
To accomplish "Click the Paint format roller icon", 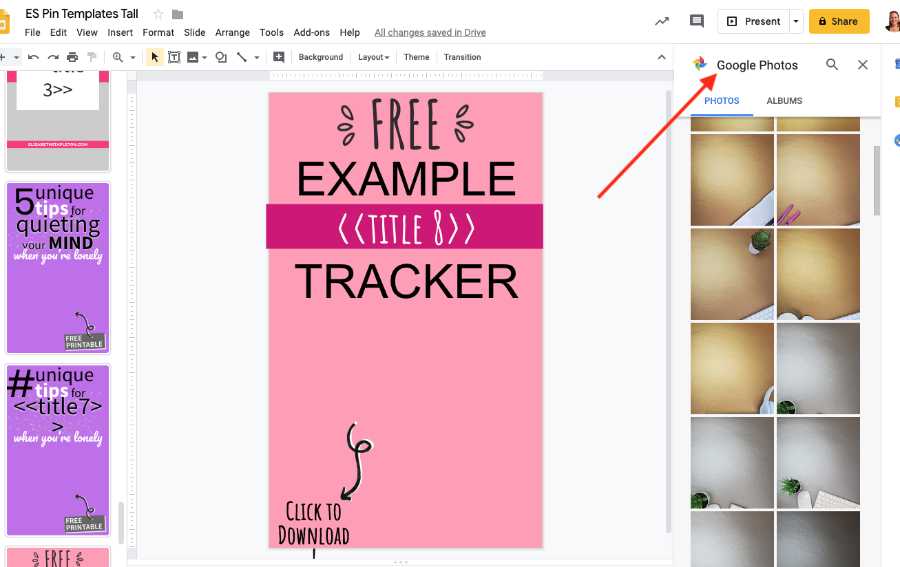I will pyautogui.click(x=92, y=57).
